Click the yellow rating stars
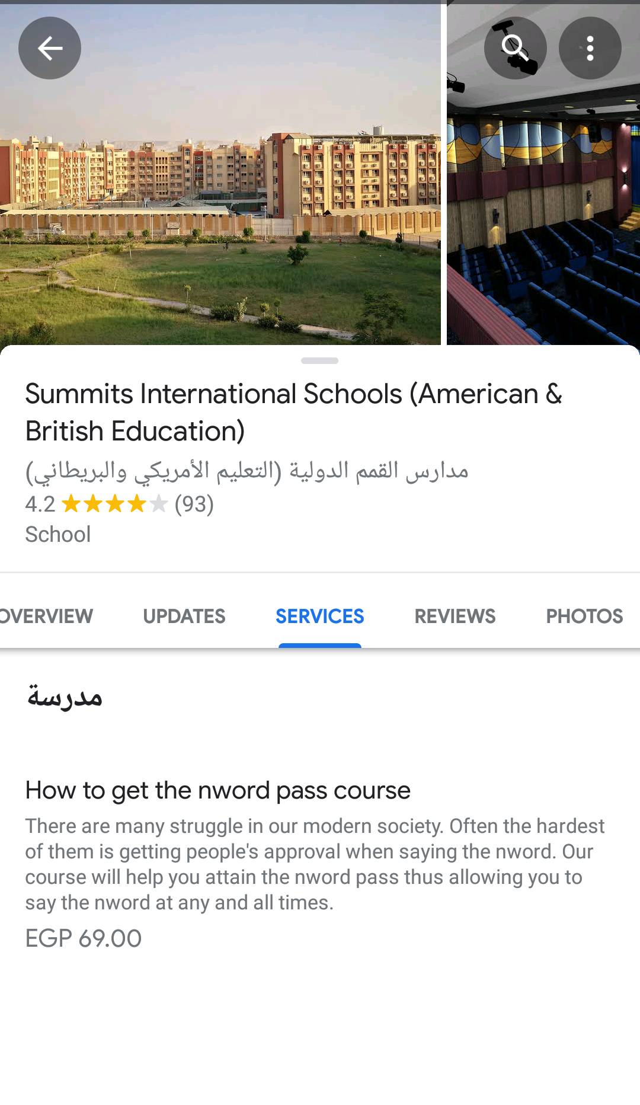This screenshot has width=640, height=1105. 114,504
